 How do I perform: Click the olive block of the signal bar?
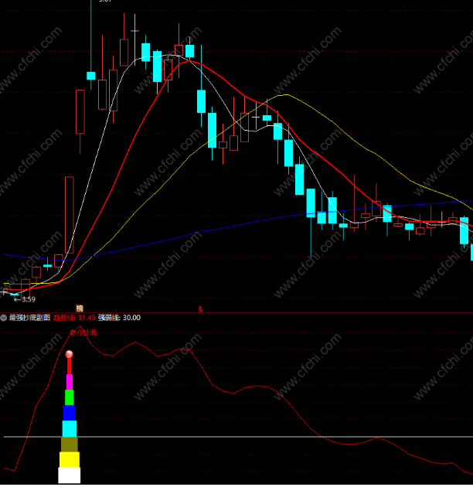[70, 444]
